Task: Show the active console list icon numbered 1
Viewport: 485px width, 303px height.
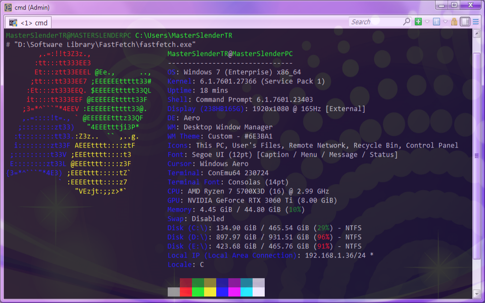Action: tap(437, 22)
